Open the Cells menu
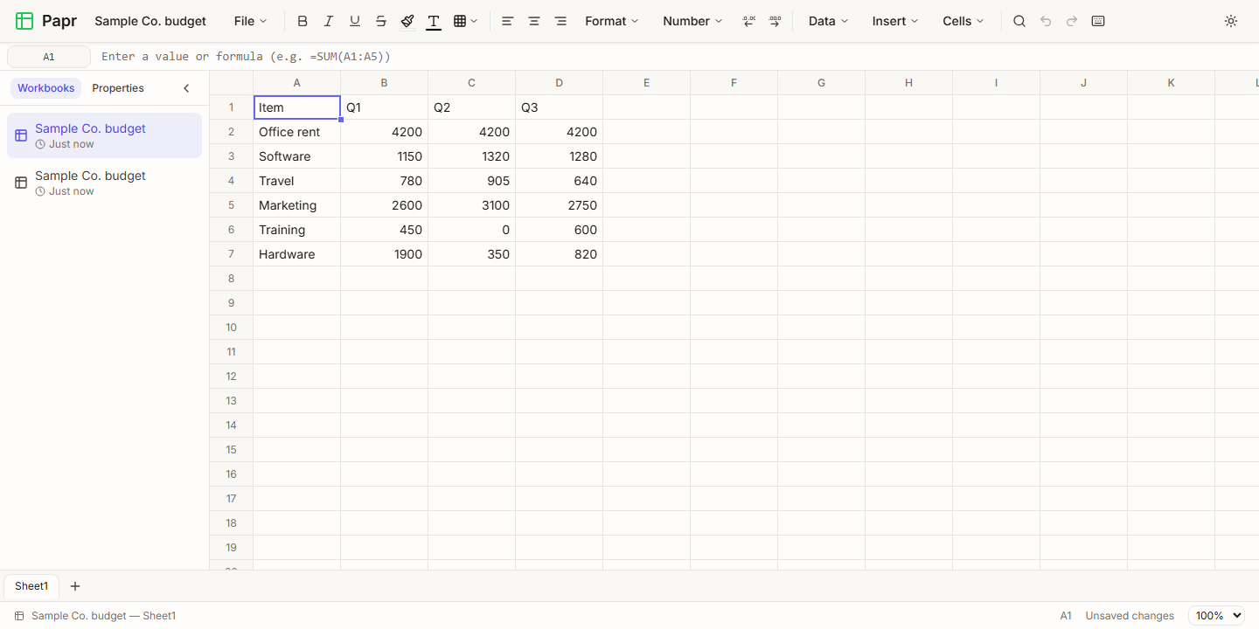This screenshot has height=629, width=1259. click(x=963, y=21)
